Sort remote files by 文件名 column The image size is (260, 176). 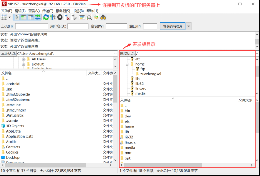coord(173,100)
